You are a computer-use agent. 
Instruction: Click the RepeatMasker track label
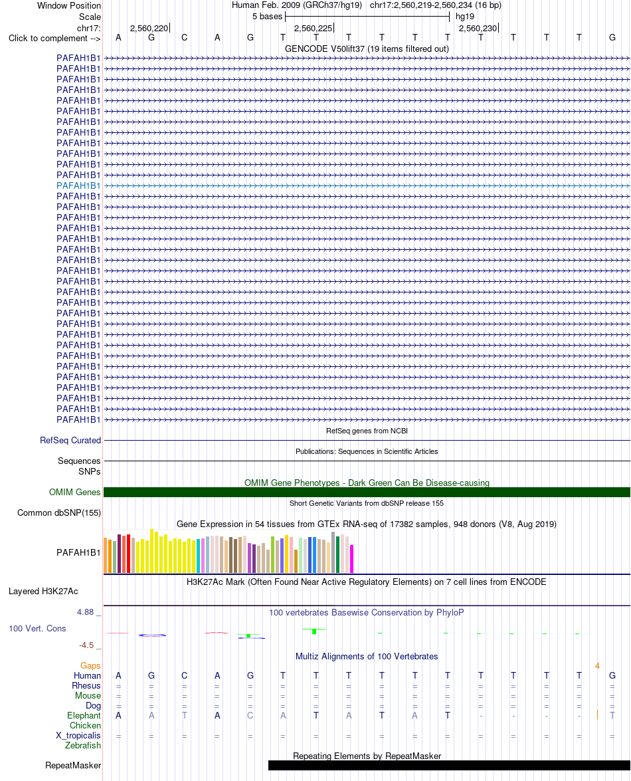(73, 766)
